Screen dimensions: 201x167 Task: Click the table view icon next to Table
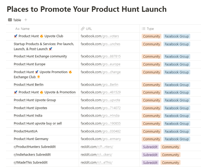[x=10, y=20]
